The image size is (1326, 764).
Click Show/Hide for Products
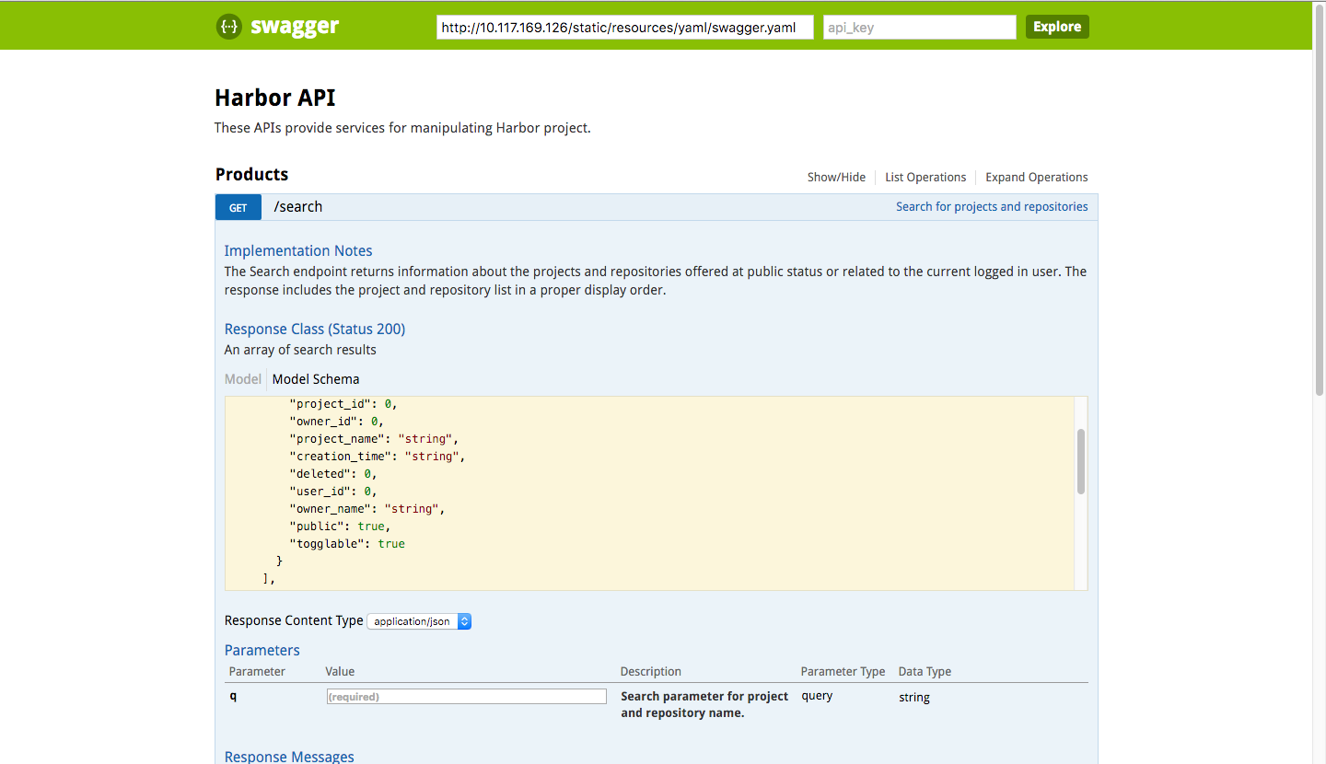pyautogui.click(x=836, y=177)
